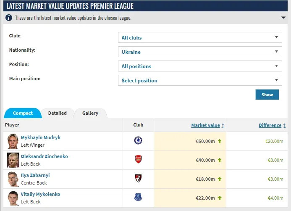Open Mykhaylo Mudryk's player profile link
The height and width of the screenshot is (211, 291).
[41, 137]
